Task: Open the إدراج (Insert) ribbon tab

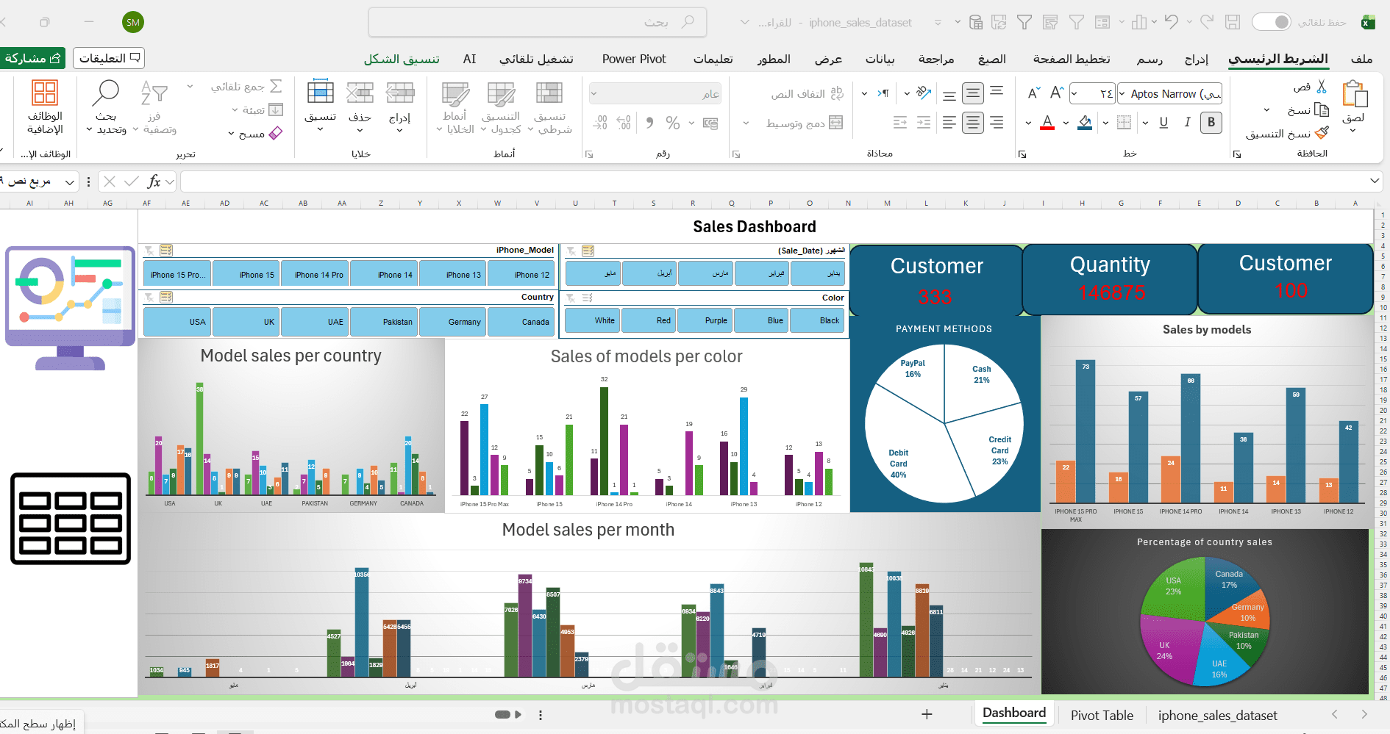Action: point(1197,59)
